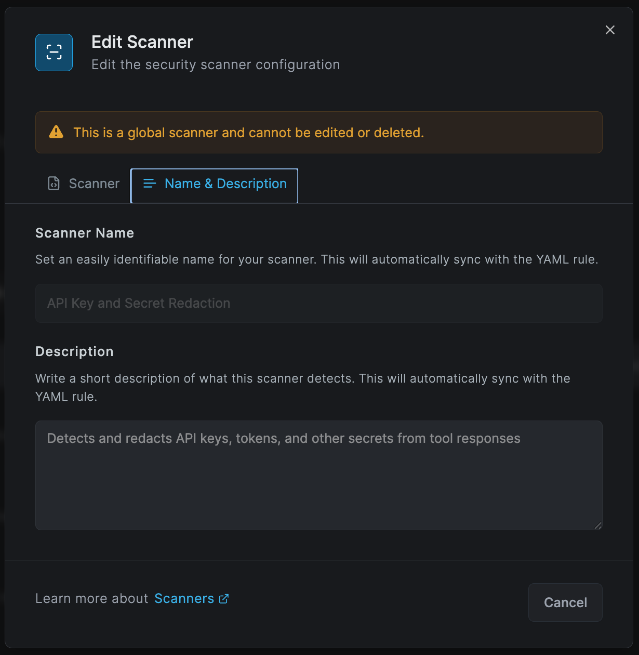Click the placeholder text API Key and Secret Redaction
Viewport: 639px width, 655px height.
138,303
